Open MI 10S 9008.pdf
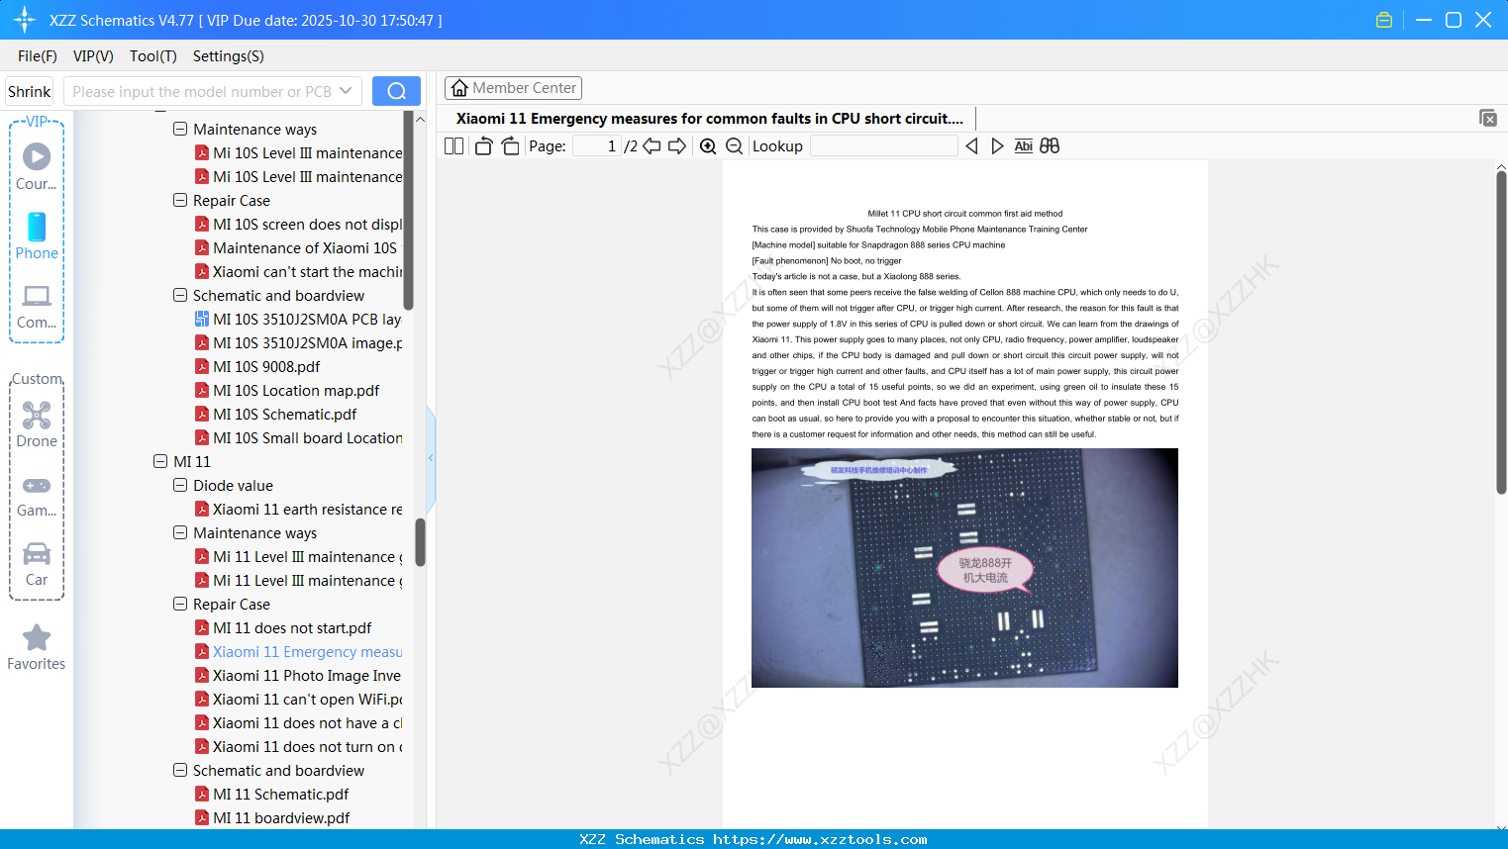1508x849 pixels. click(257, 367)
